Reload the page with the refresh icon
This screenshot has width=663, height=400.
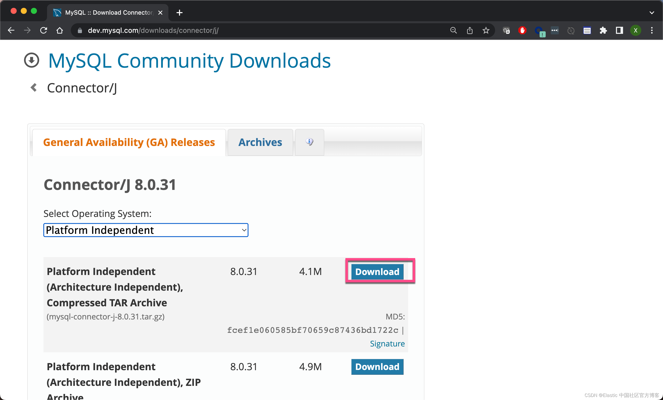(x=43, y=30)
